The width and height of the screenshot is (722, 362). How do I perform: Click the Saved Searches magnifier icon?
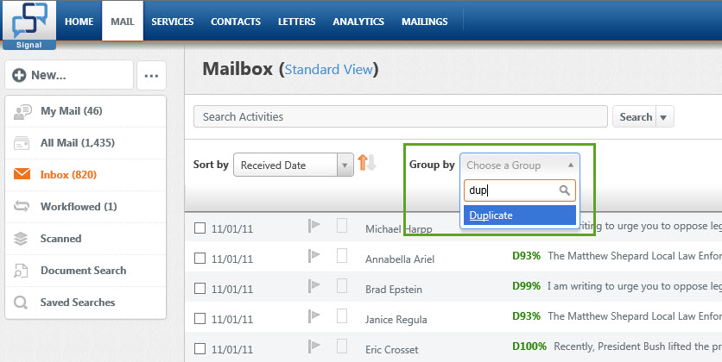(x=21, y=303)
